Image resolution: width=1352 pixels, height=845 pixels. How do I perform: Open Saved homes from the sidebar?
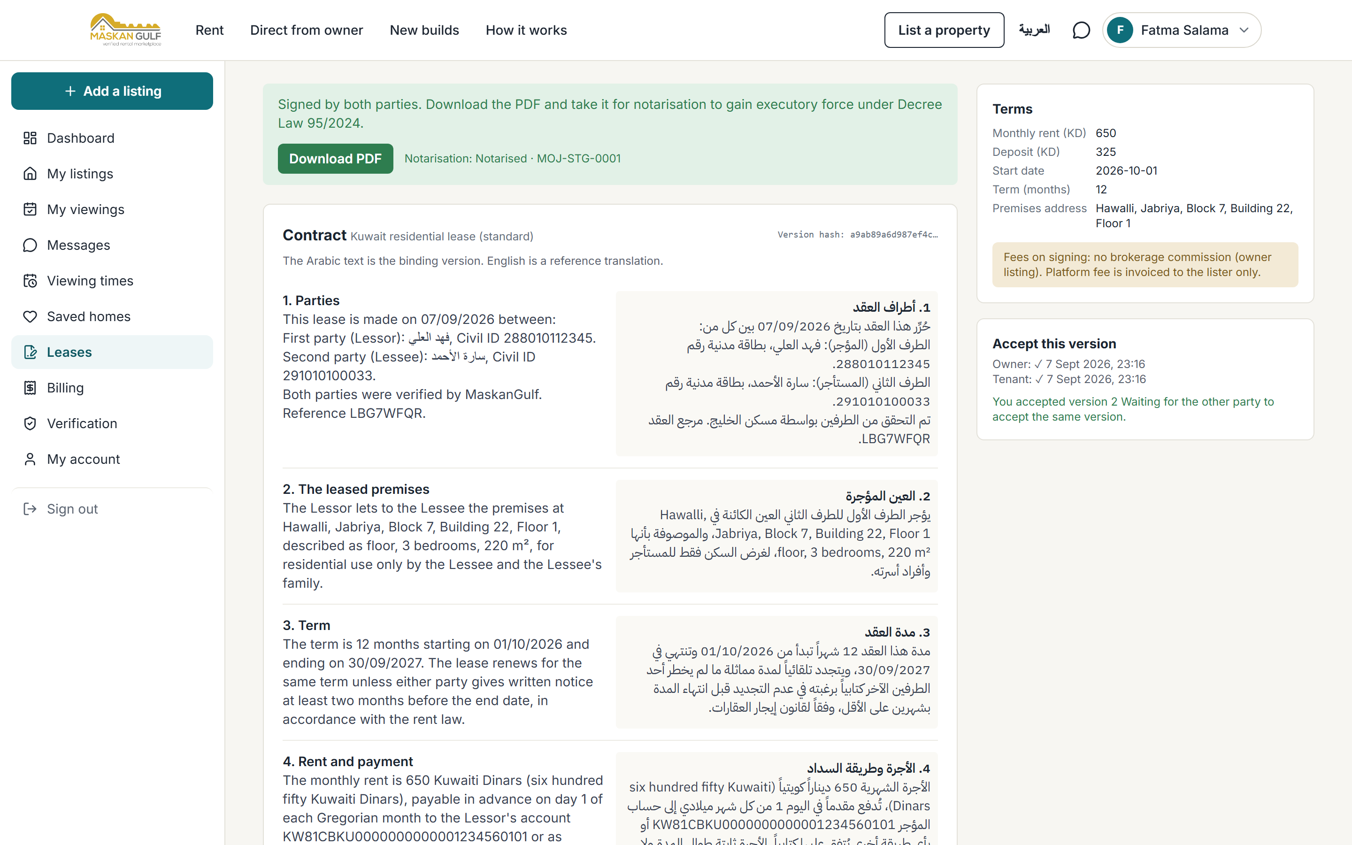(112, 316)
